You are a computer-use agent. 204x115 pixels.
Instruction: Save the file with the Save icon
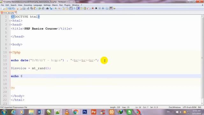[x=10, y=9]
